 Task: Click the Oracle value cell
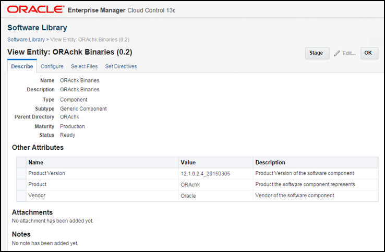(188, 196)
